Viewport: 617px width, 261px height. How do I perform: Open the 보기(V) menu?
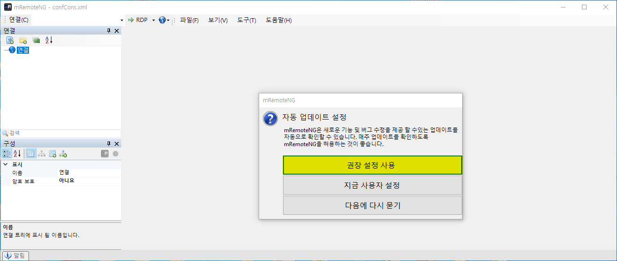218,20
